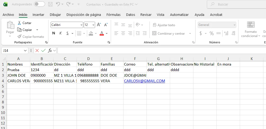Align text to top

[116, 25]
